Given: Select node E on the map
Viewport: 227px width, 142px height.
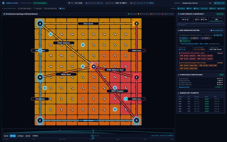Looking at the screenshot, I should point(136,77).
